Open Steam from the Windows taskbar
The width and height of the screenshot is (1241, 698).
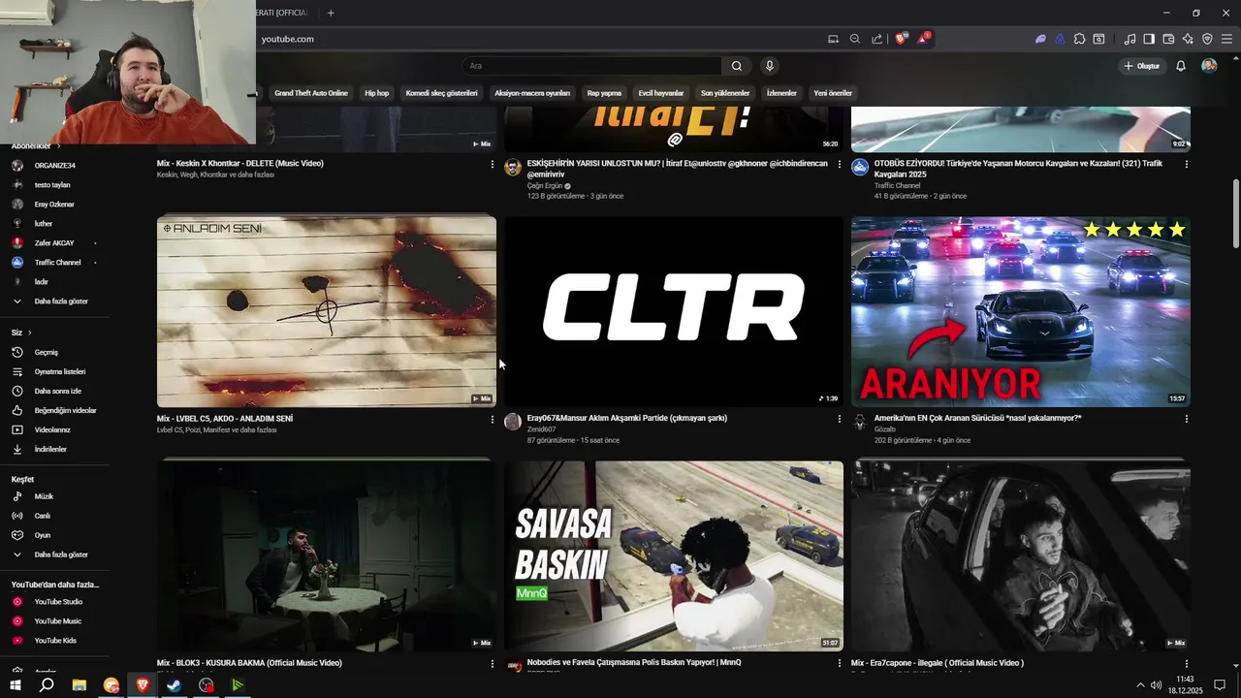(x=174, y=685)
